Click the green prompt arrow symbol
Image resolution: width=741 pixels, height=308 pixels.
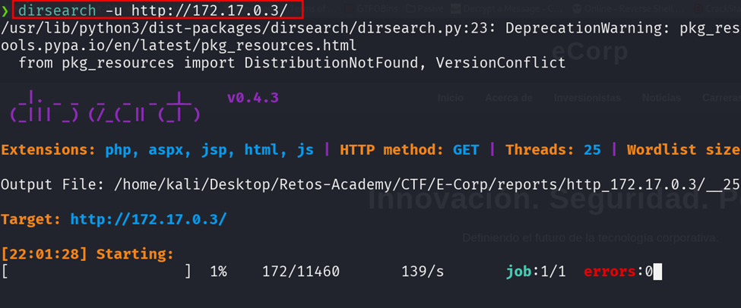point(6,11)
